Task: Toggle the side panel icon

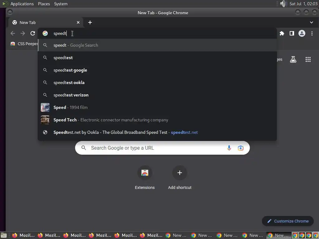Action: click(x=292, y=33)
